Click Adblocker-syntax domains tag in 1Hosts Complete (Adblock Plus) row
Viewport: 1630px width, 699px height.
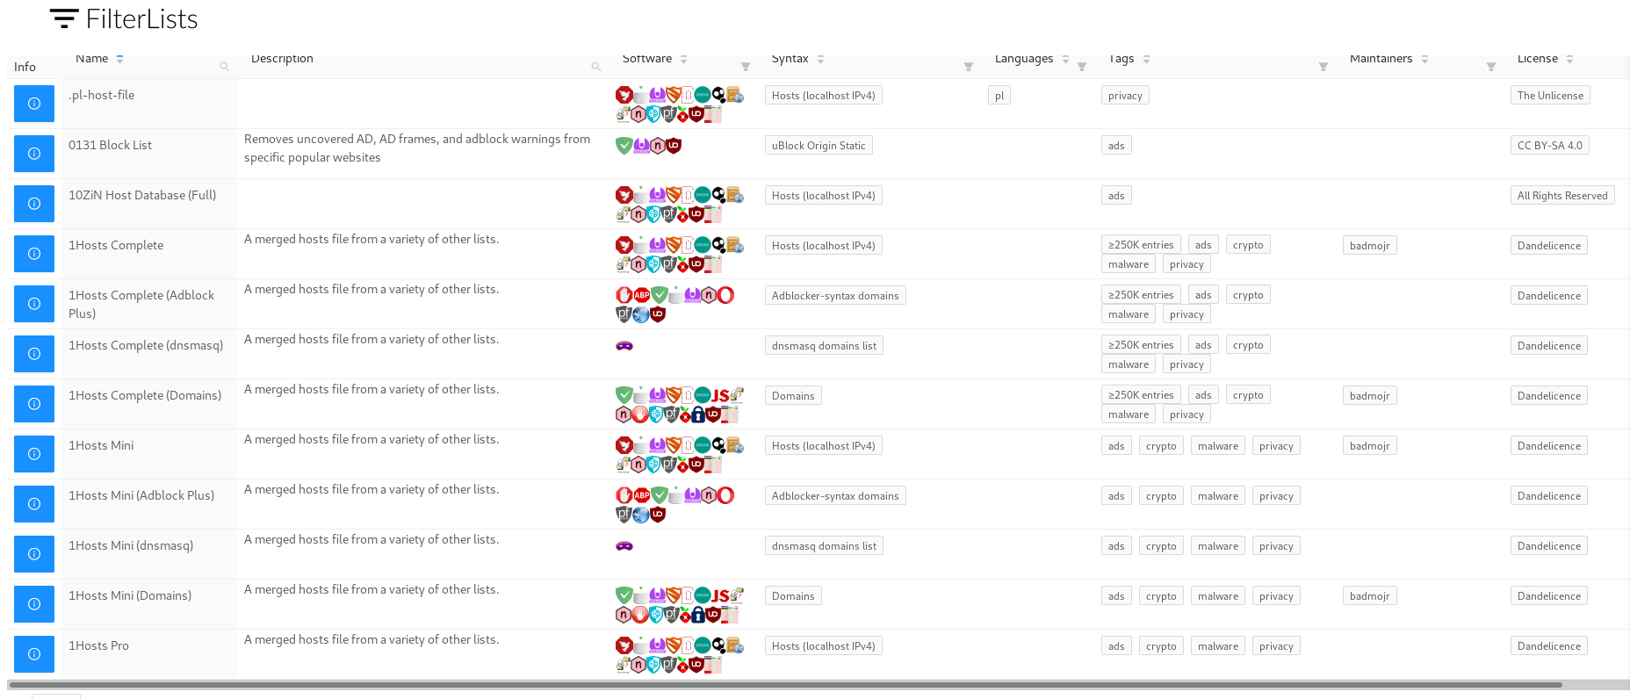835,296
